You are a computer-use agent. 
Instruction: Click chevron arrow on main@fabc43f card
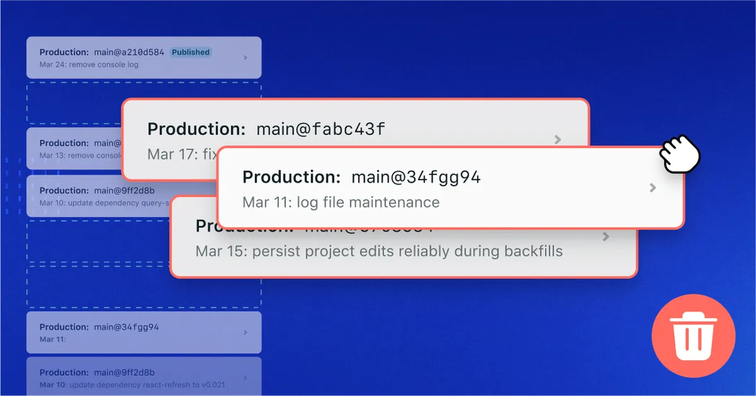(x=558, y=140)
